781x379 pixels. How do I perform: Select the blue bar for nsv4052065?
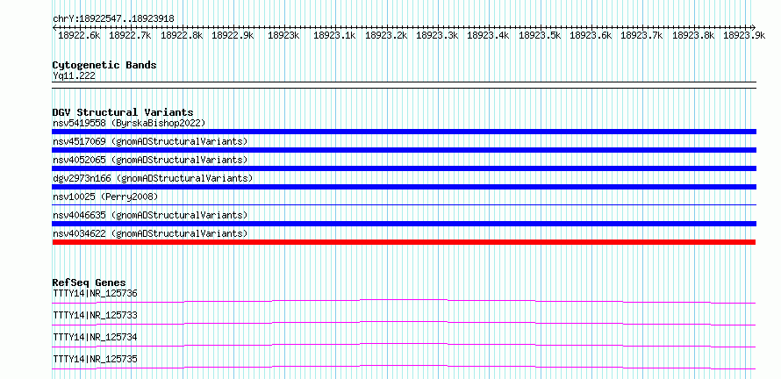[404, 168]
